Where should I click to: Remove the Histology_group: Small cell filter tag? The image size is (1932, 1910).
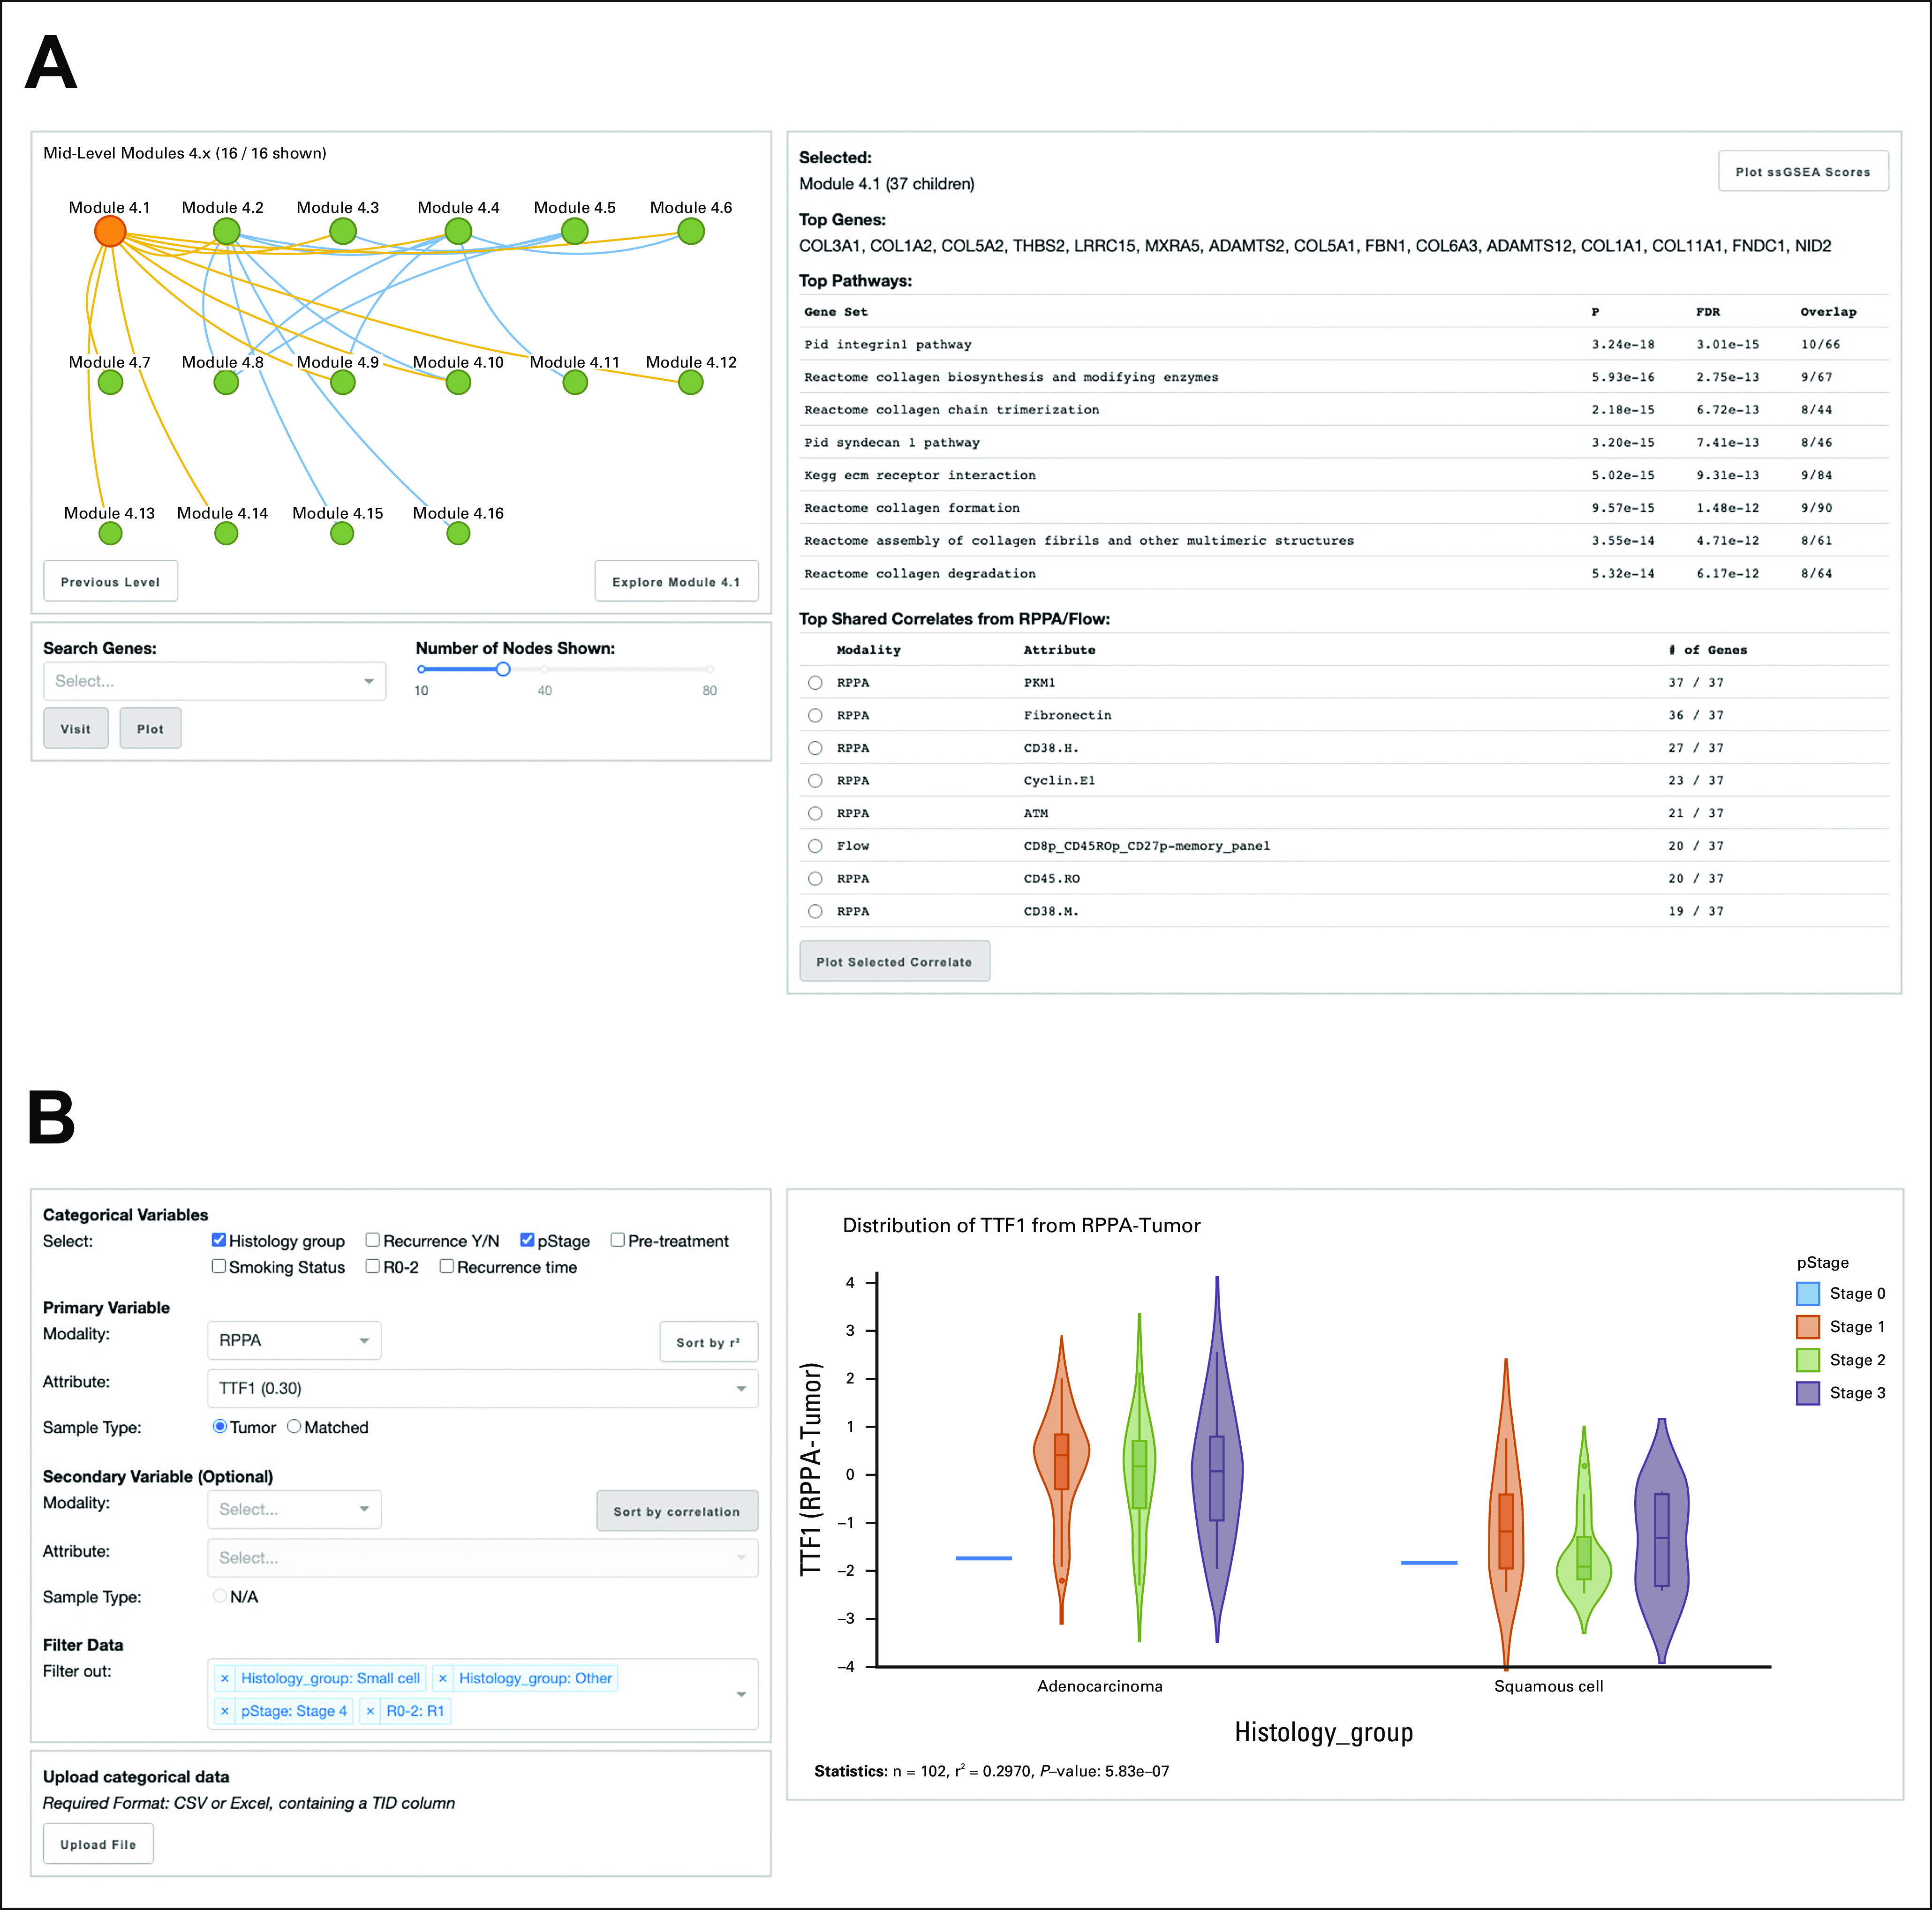[225, 1679]
